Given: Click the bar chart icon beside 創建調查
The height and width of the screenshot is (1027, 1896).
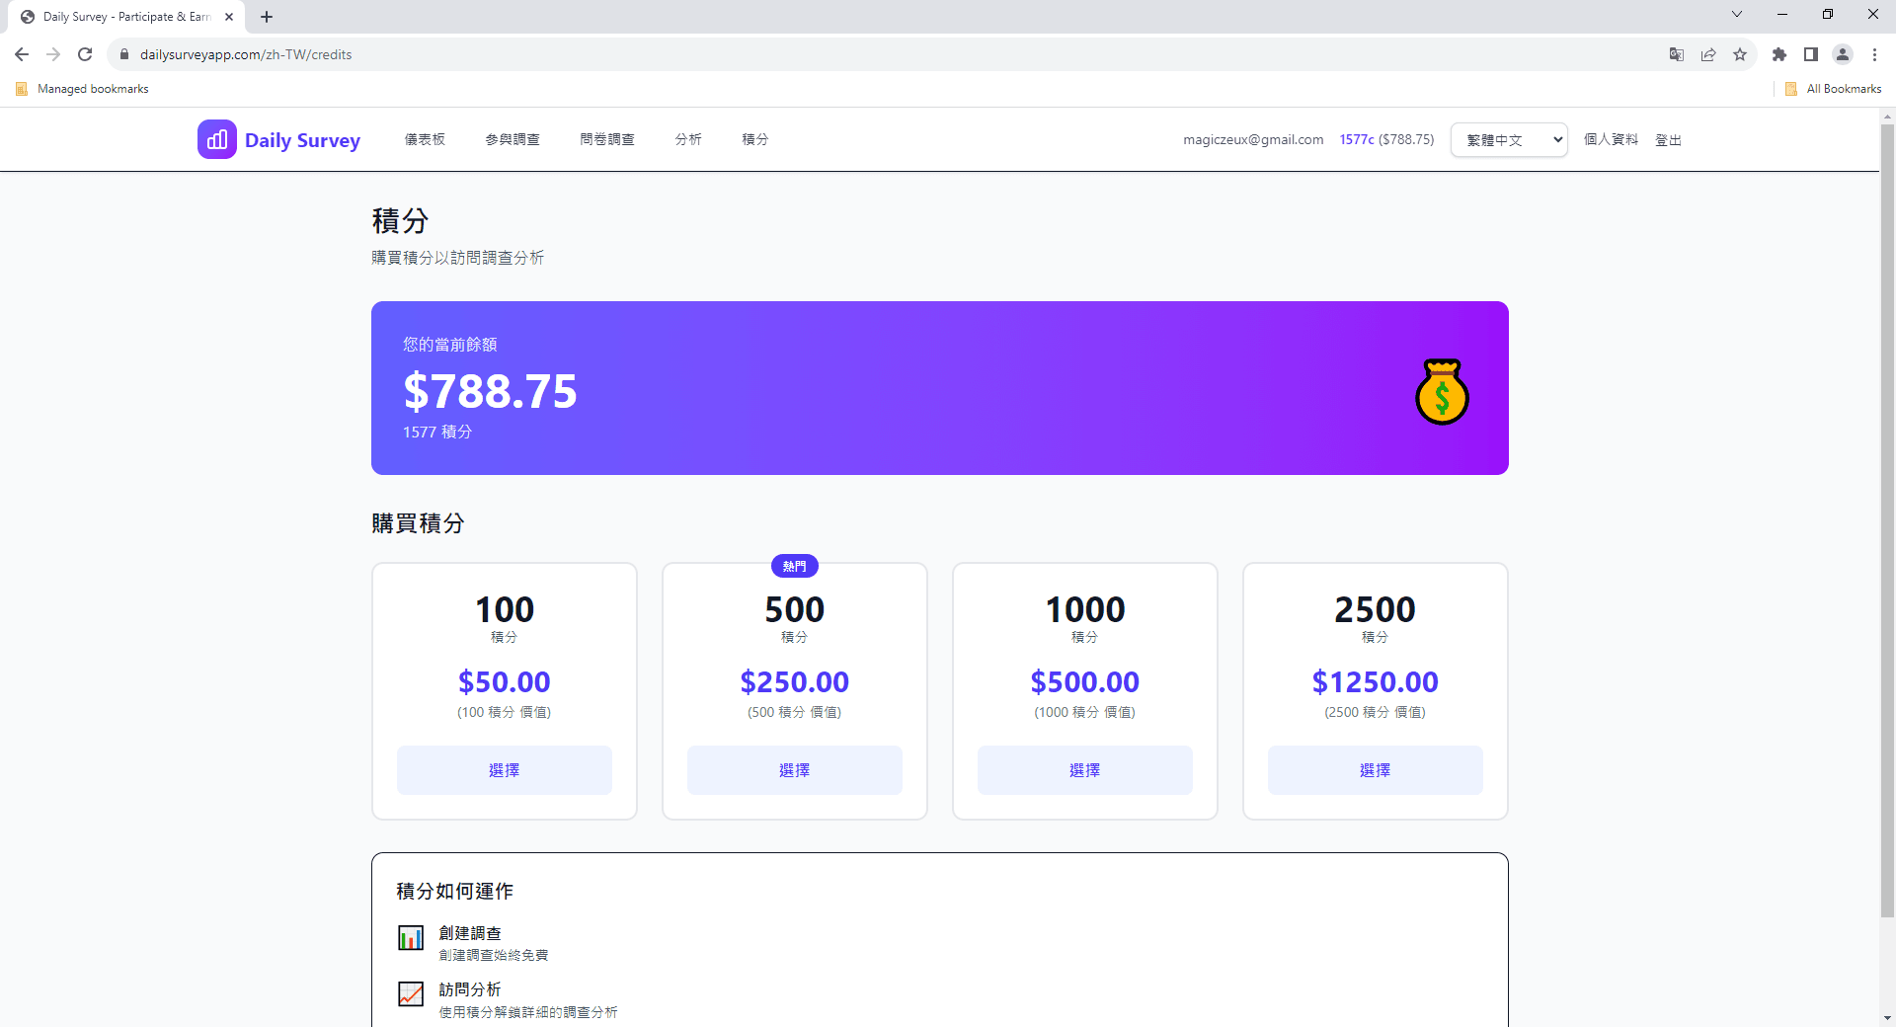Looking at the screenshot, I should coord(411,937).
